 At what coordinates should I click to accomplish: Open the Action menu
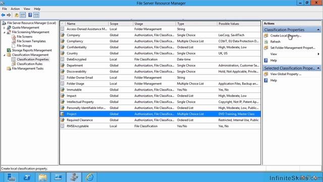[x=15, y=9]
